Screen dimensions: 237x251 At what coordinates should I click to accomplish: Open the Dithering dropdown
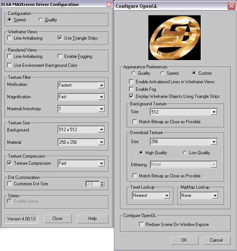tap(184, 165)
